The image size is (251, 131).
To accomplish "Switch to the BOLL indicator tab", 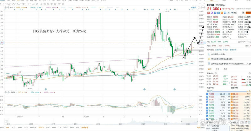I will point(14,128).
